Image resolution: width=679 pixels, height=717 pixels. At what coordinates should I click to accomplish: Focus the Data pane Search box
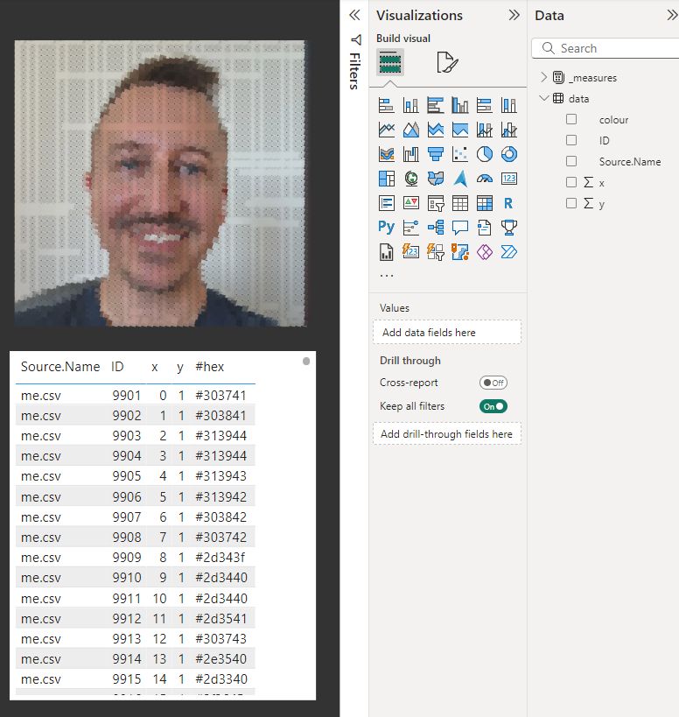point(605,48)
